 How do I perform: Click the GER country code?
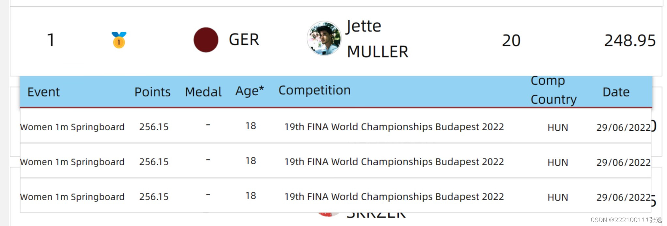[244, 40]
